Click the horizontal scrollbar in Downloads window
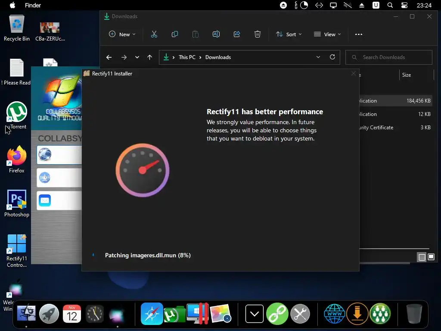 pos(394,249)
